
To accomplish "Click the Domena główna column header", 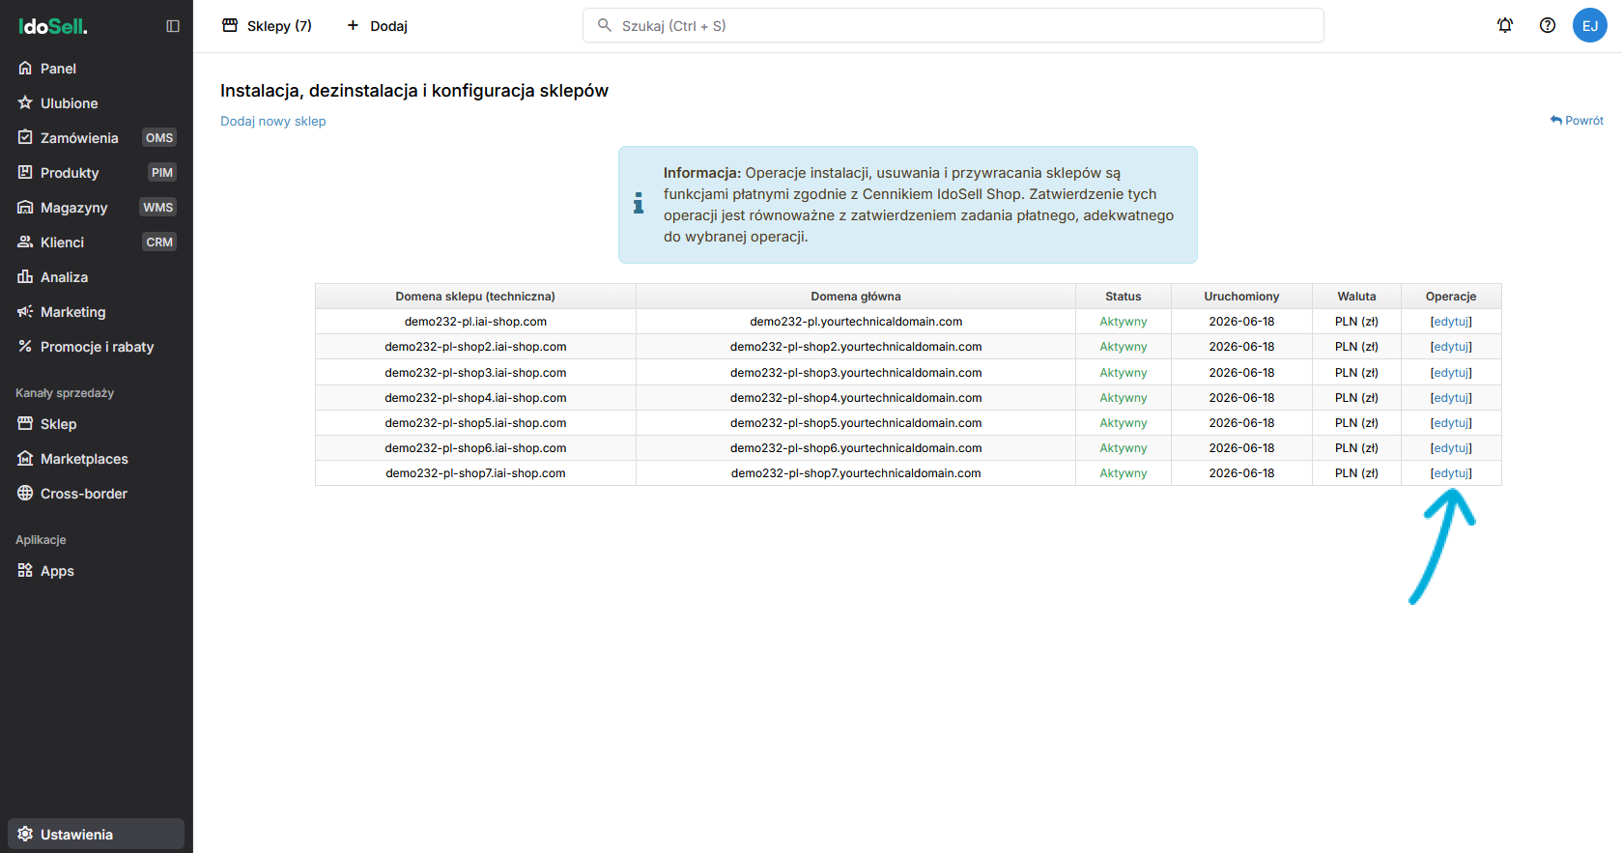I will [x=856, y=297].
